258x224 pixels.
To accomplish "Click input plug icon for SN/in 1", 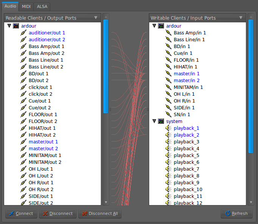I will [x=168, y=115].
